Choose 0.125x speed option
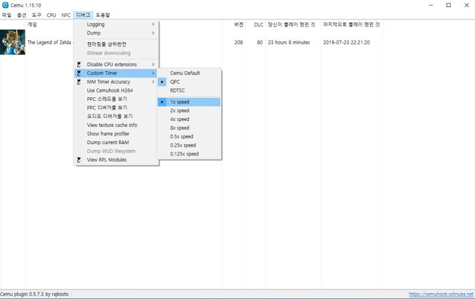The width and height of the screenshot is (475, 299). 189,154
